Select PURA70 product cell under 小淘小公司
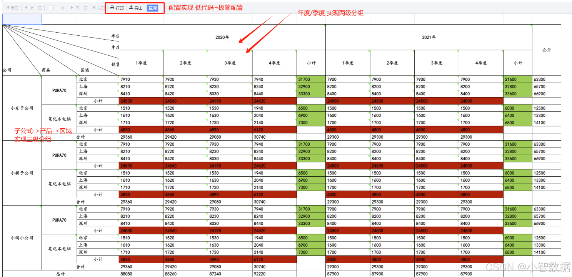Image resolution: width=572 pixels, height=277 pixels. coord(59,220)
